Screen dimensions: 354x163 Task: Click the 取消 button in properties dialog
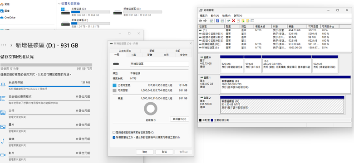(x=164, y=152)
